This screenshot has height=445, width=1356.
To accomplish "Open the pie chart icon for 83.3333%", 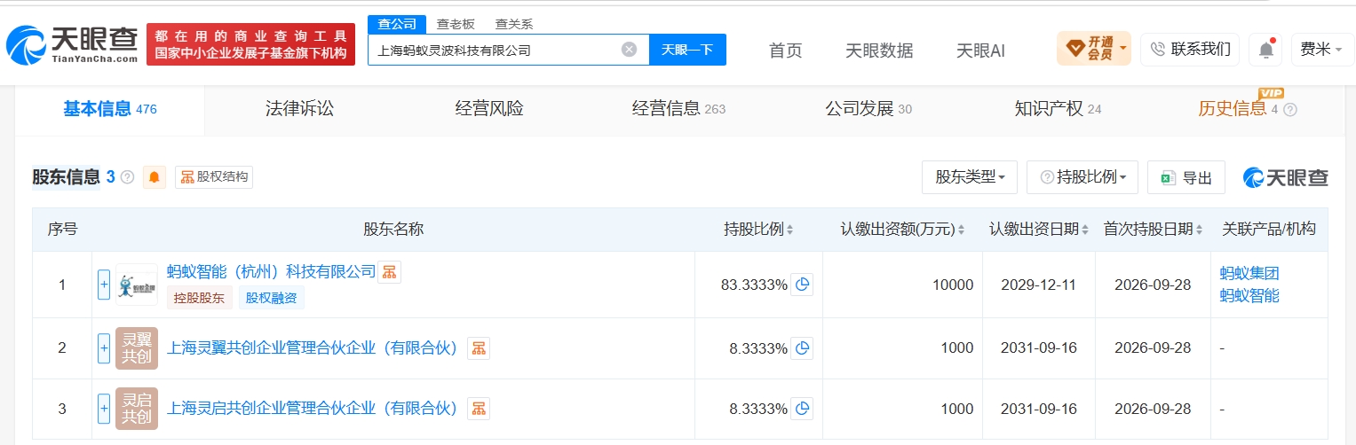I will (802, 285).
